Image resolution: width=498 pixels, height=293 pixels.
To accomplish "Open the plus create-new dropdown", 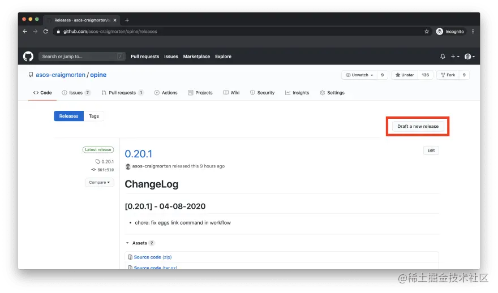I will point(455,56).
